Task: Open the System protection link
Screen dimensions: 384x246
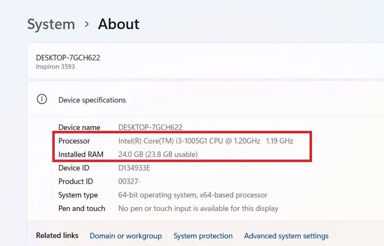Action: [203, 236]
